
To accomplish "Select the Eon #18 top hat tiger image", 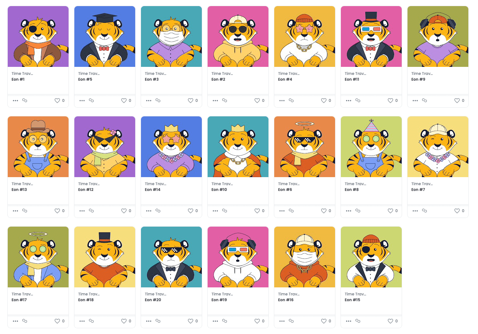I will (105, 257).
